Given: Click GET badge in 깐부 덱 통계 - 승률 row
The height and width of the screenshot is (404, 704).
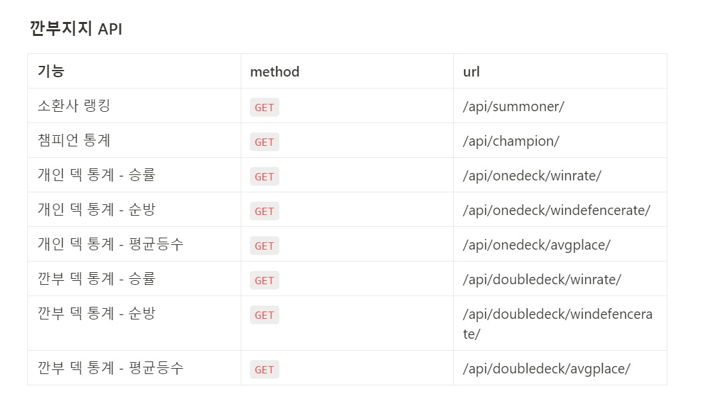Looking at the screenshot, I should pyautogui.click(x=265, y=280).
